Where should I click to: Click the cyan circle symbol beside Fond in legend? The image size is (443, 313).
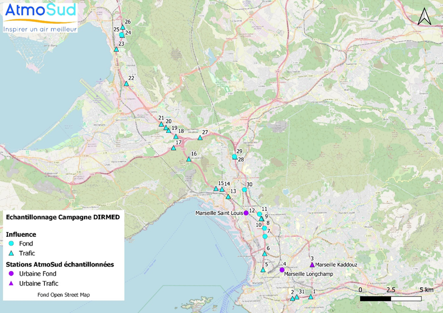(12, 243)
